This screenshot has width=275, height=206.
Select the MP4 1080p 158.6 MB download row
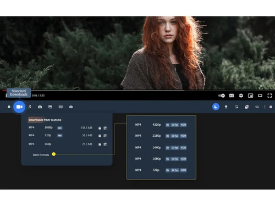[x=68, y=128]
